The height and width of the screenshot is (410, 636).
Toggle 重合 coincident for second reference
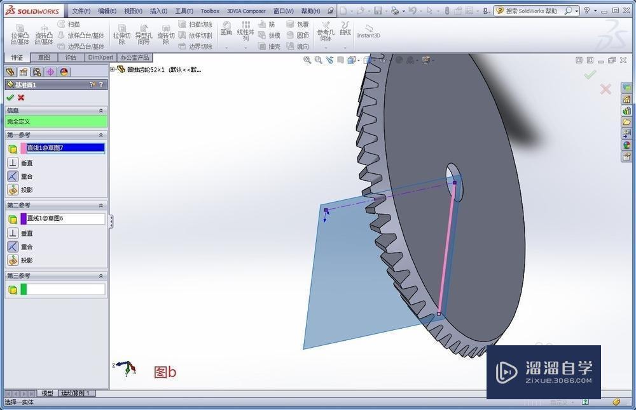coord(13,247)
